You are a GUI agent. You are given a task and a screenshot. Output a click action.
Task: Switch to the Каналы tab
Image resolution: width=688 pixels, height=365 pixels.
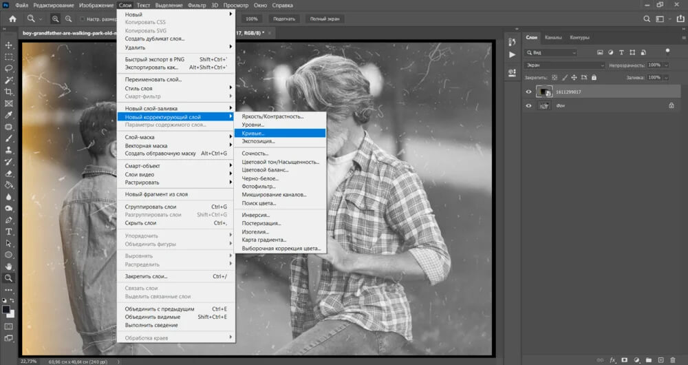pos(553,37)
